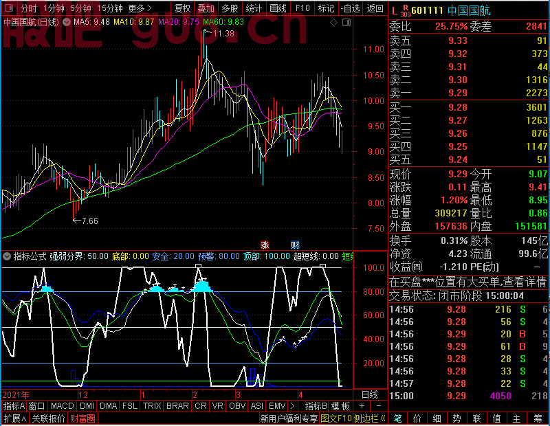Image resolution: width=550 pixels, height=426 pixels.
Task: Select the 势 trend tab
Action: pos(456,418)
